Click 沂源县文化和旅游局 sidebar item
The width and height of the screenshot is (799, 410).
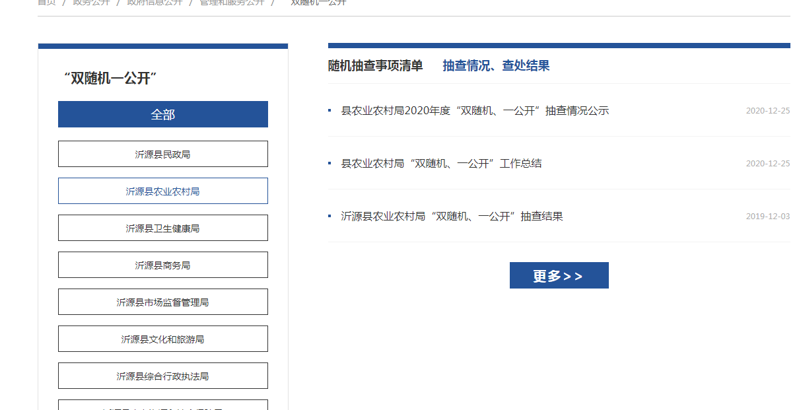[x=162, y=339]
